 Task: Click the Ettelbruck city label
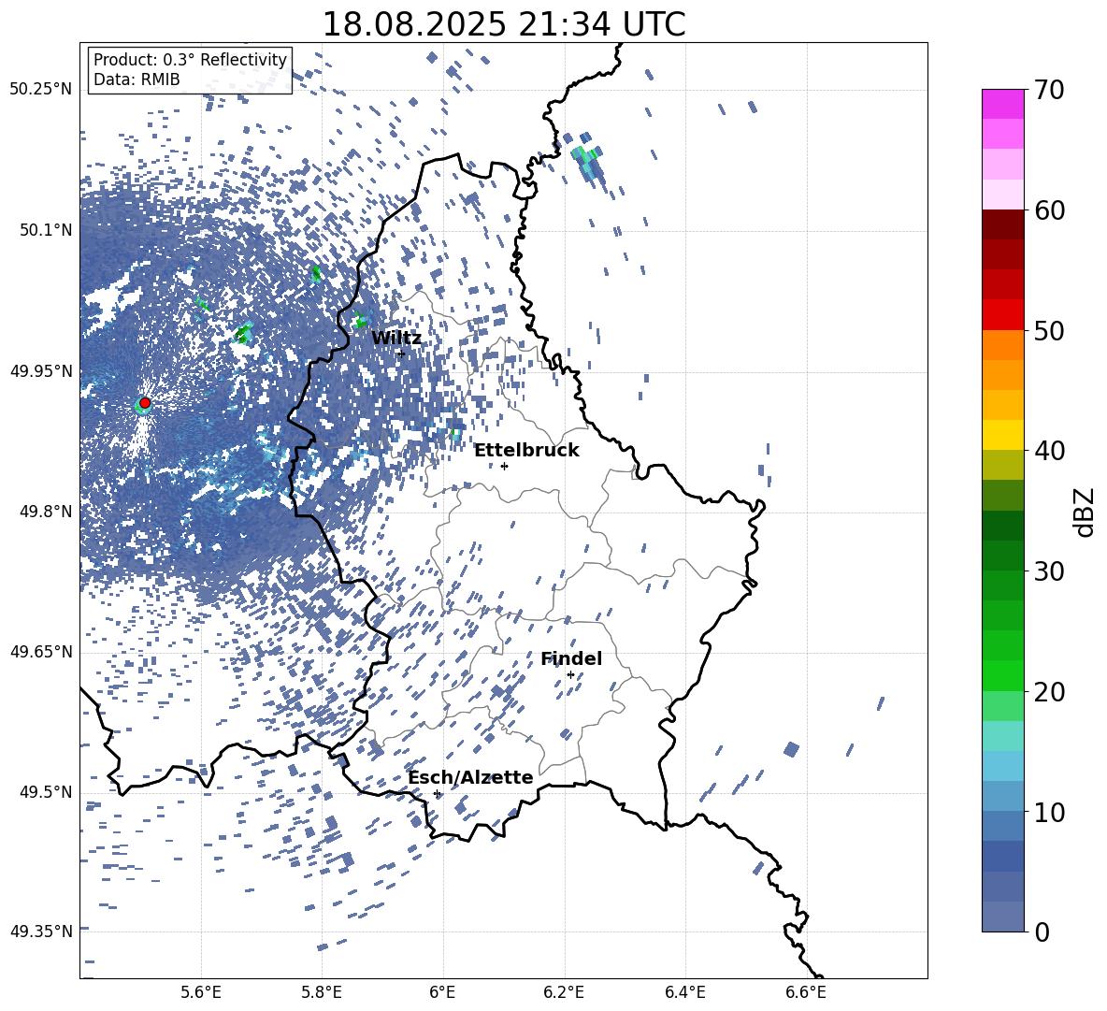[x=526, y=451]
